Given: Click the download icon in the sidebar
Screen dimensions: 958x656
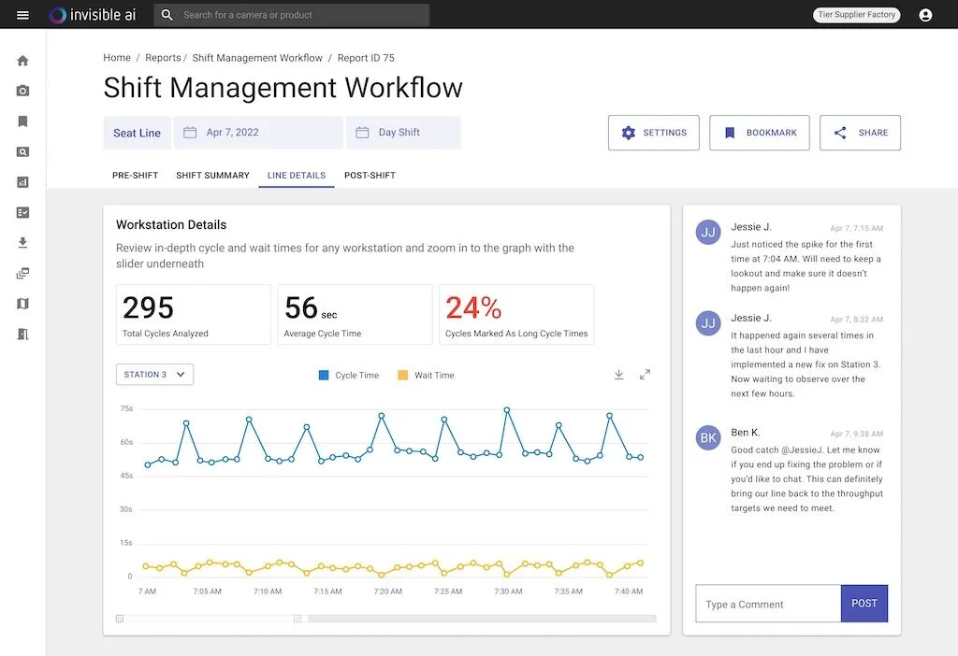Looking at the screenshot, I should [x=23, y=243].
